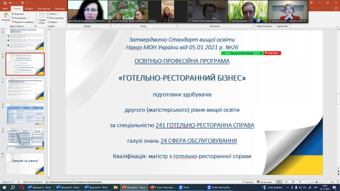Select slide 9 diagram thumbnail
Image resolution: width=340 pixels, height=191 pixels.
click(25, 139)
